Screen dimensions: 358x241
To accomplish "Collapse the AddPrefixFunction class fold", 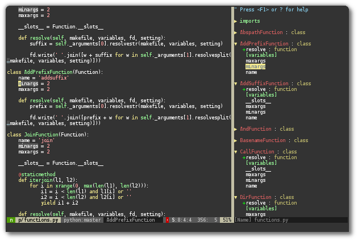I will click(236, 44).
